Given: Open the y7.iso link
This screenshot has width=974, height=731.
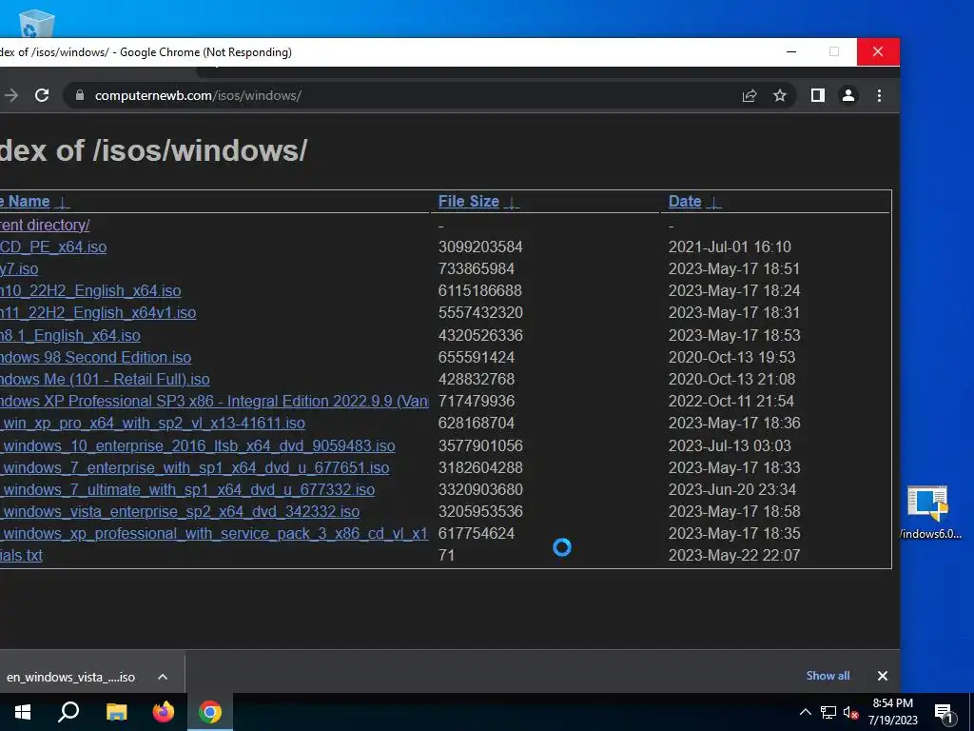Looking at the screenshot, I should [x=19, y=268].
